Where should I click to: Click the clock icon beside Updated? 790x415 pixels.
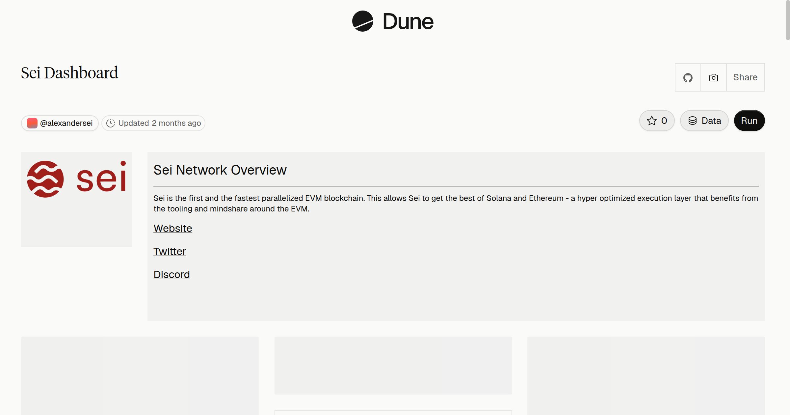click(111, 123)
